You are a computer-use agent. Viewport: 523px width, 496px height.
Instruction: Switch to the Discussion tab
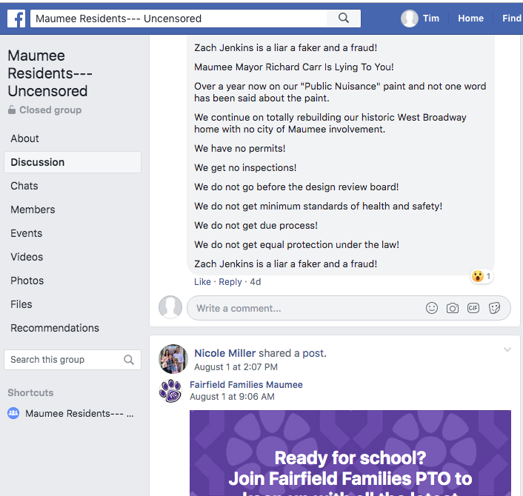tap(38, 162)
